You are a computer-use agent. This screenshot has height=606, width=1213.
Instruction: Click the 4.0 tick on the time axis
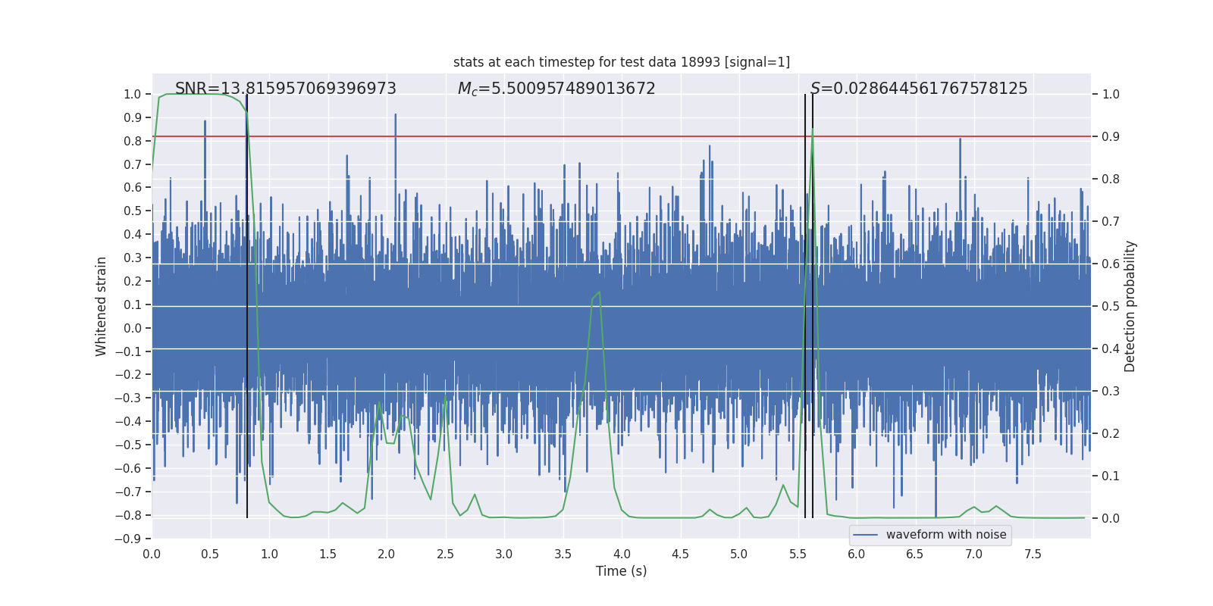(x=622, y=554)
